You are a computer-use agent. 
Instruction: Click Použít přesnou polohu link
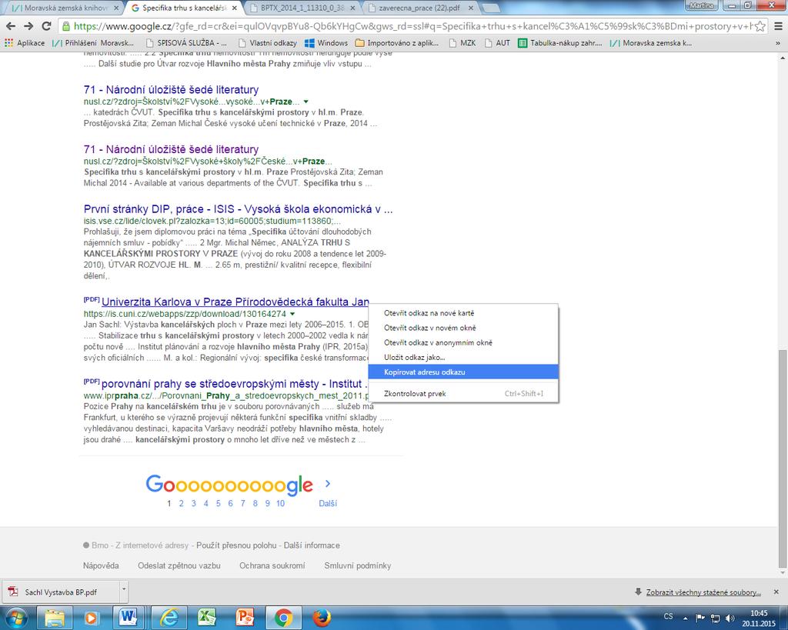coord(236,545)
